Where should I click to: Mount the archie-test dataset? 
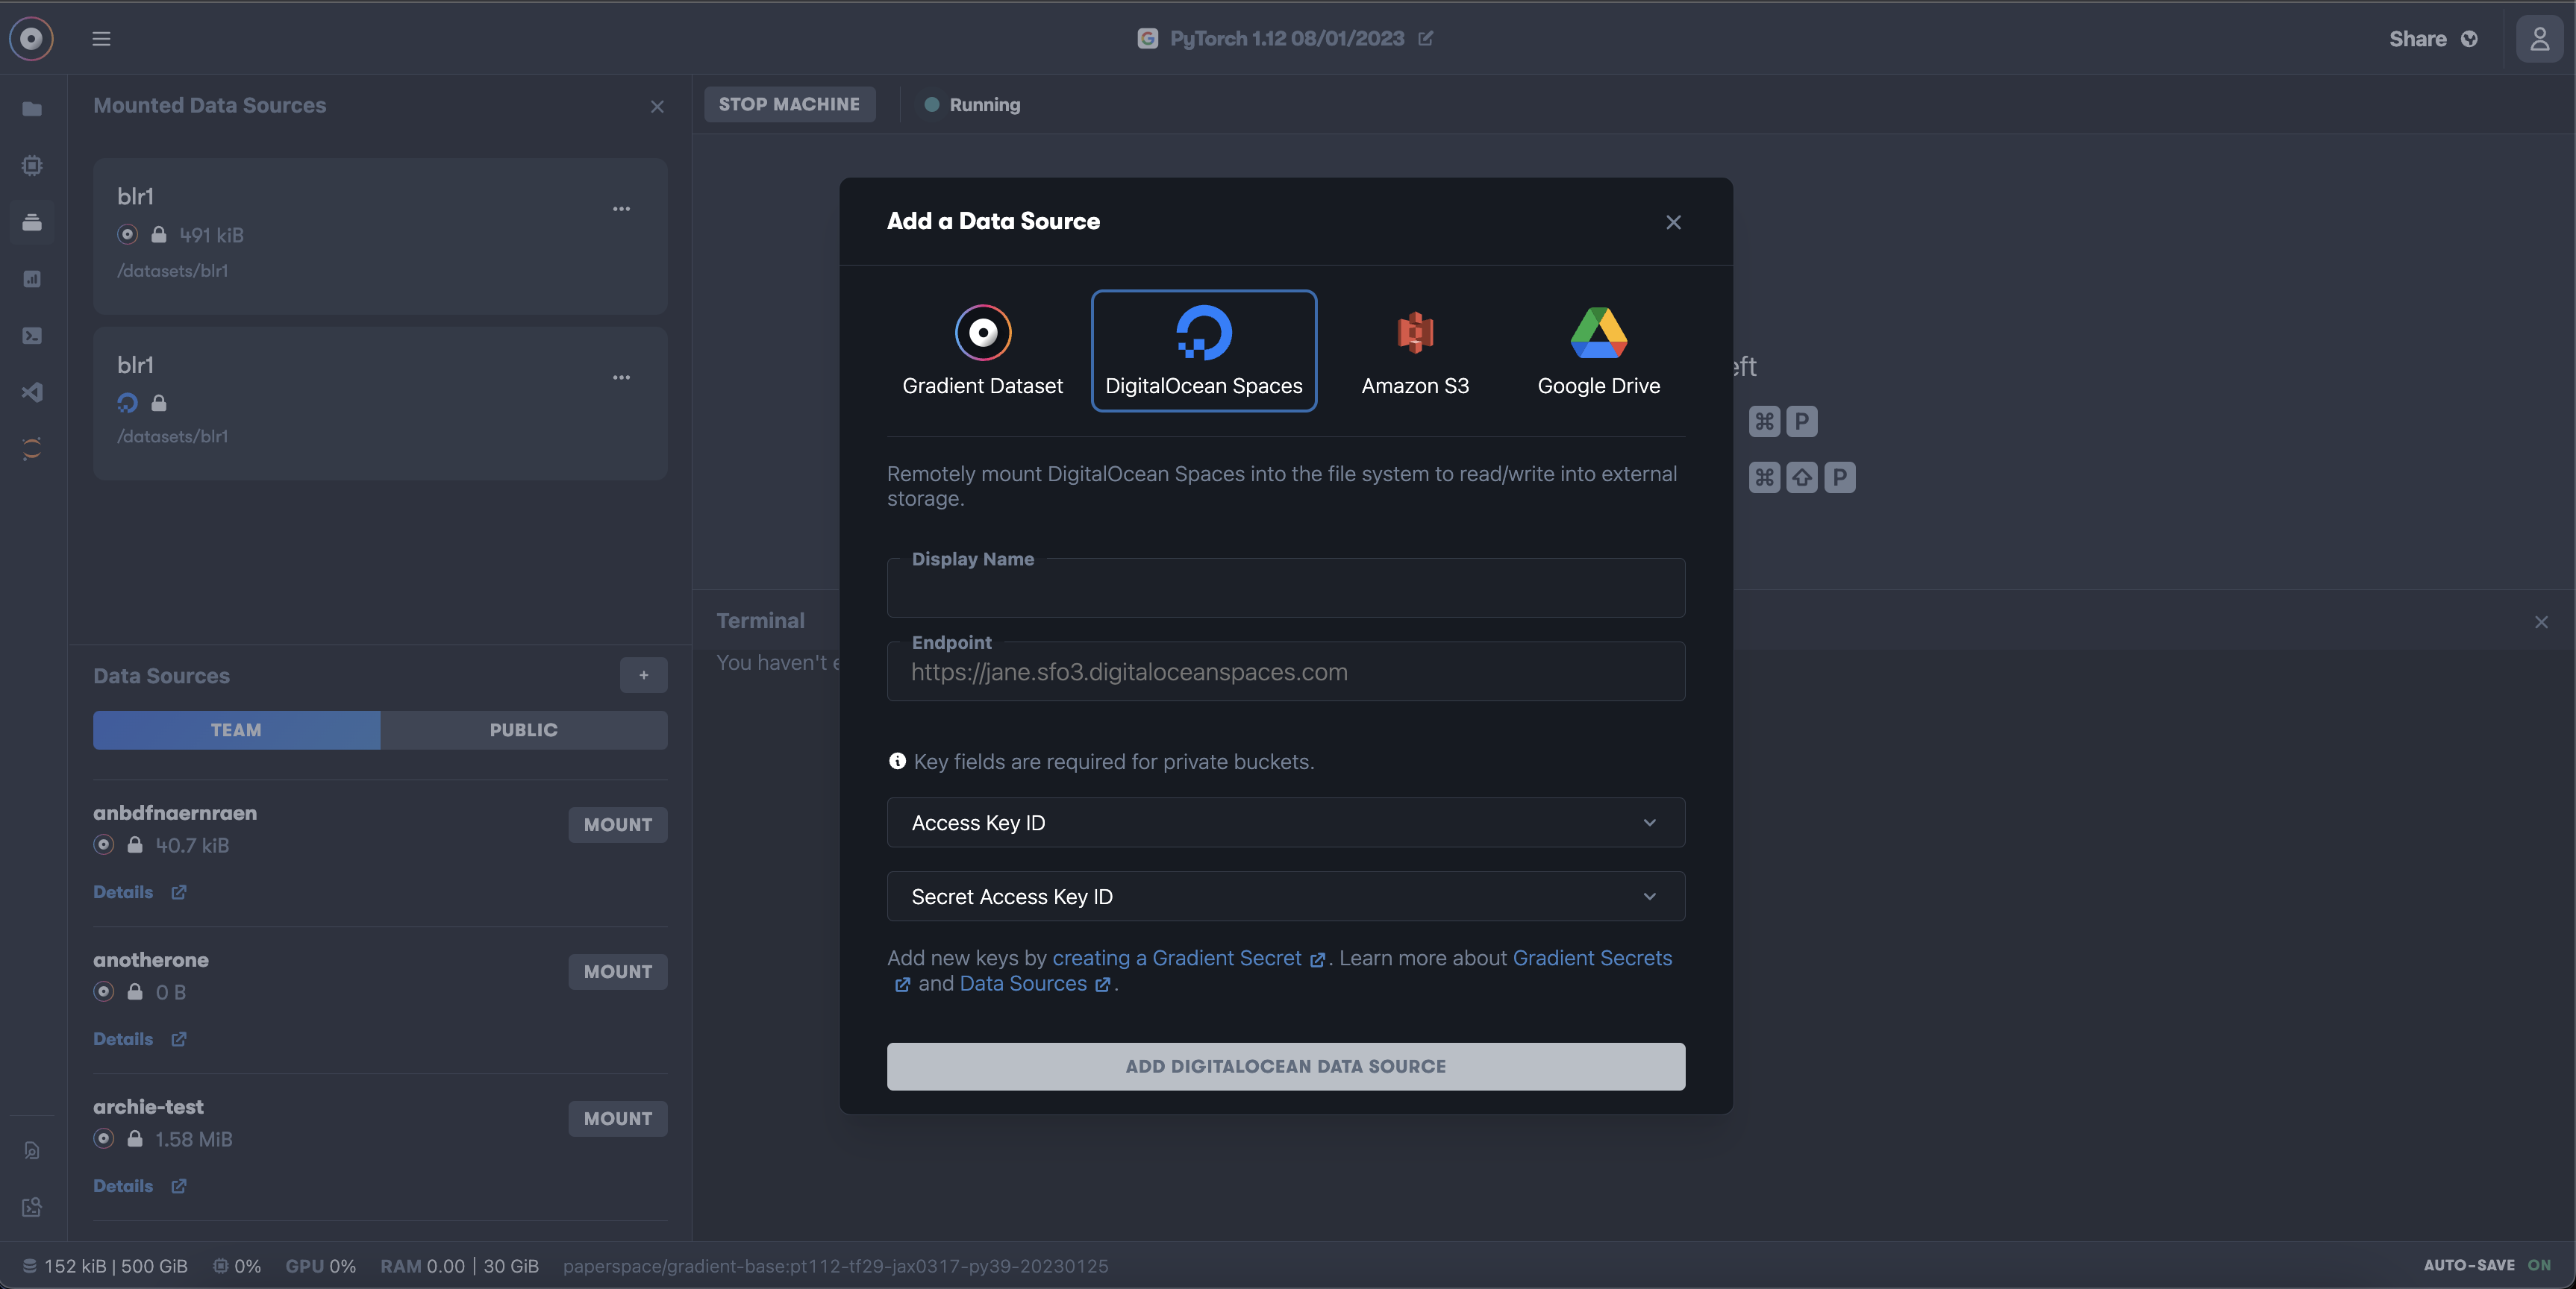click(617, 1119)
